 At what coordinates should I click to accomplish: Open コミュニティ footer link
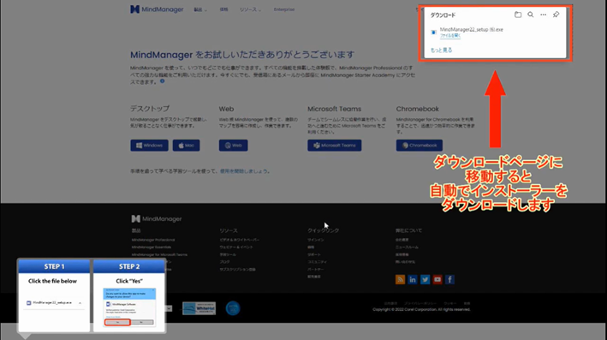click(317, 262)
